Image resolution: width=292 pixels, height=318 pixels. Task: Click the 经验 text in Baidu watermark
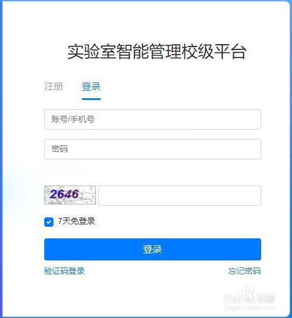pos(266,299)
